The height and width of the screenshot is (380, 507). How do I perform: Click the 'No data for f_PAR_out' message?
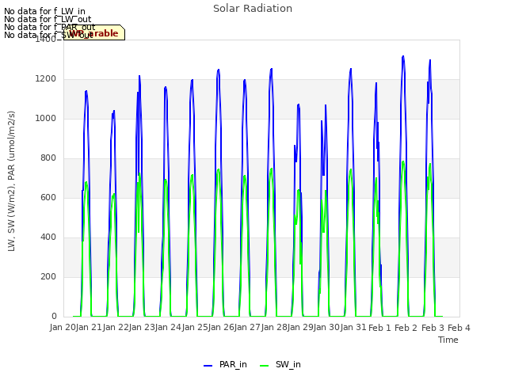(x=50, y=27)
